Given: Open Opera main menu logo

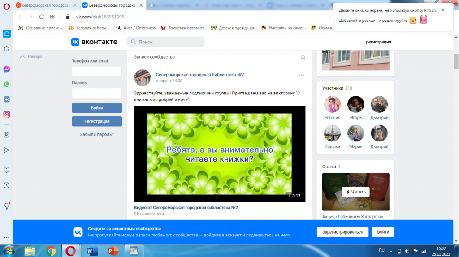Looking at the screenshot, I should [6, 6].
